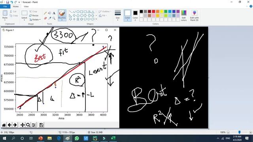Click the Crop button
The image size is (253, 142).
[33, 11]
